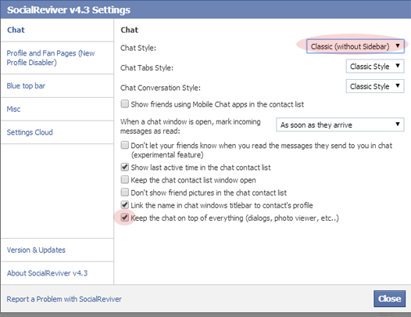Check don't show friend pictures option
The image size is (411, 317).
[125, 193]
